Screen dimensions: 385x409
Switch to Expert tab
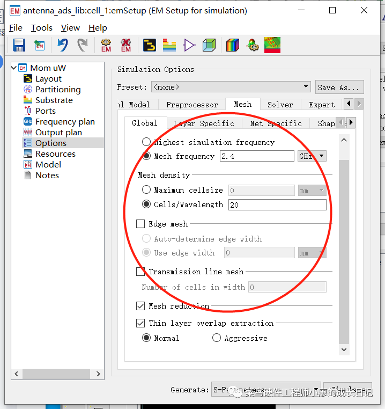322,105
